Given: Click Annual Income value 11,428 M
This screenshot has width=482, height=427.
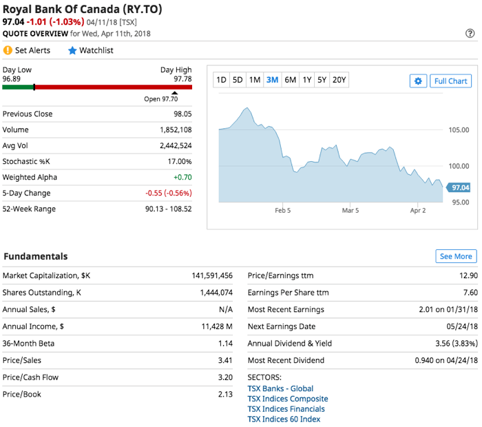Looking at the screenshot, I should [x=217, y=326].
